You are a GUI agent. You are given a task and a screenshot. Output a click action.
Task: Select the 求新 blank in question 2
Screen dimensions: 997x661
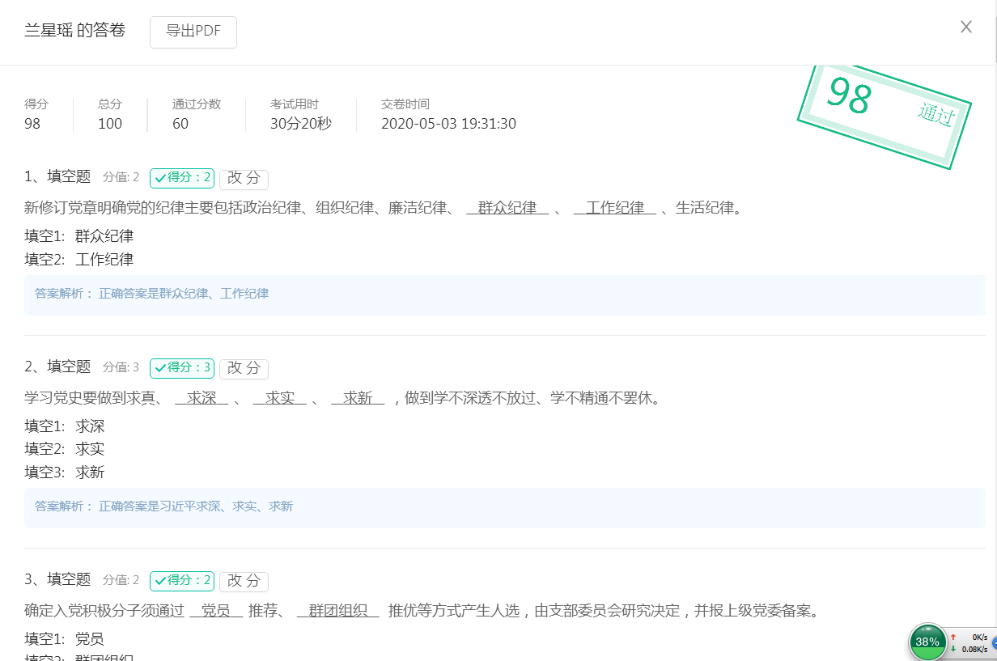click(358, 398)
